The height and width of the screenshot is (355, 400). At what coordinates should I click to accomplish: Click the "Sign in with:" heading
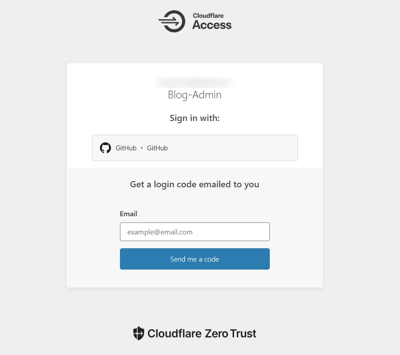[x=194, y=118]
